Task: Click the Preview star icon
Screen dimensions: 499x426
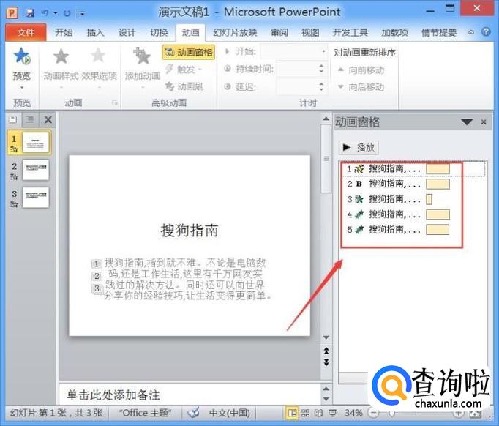Action: coord(22,56)
